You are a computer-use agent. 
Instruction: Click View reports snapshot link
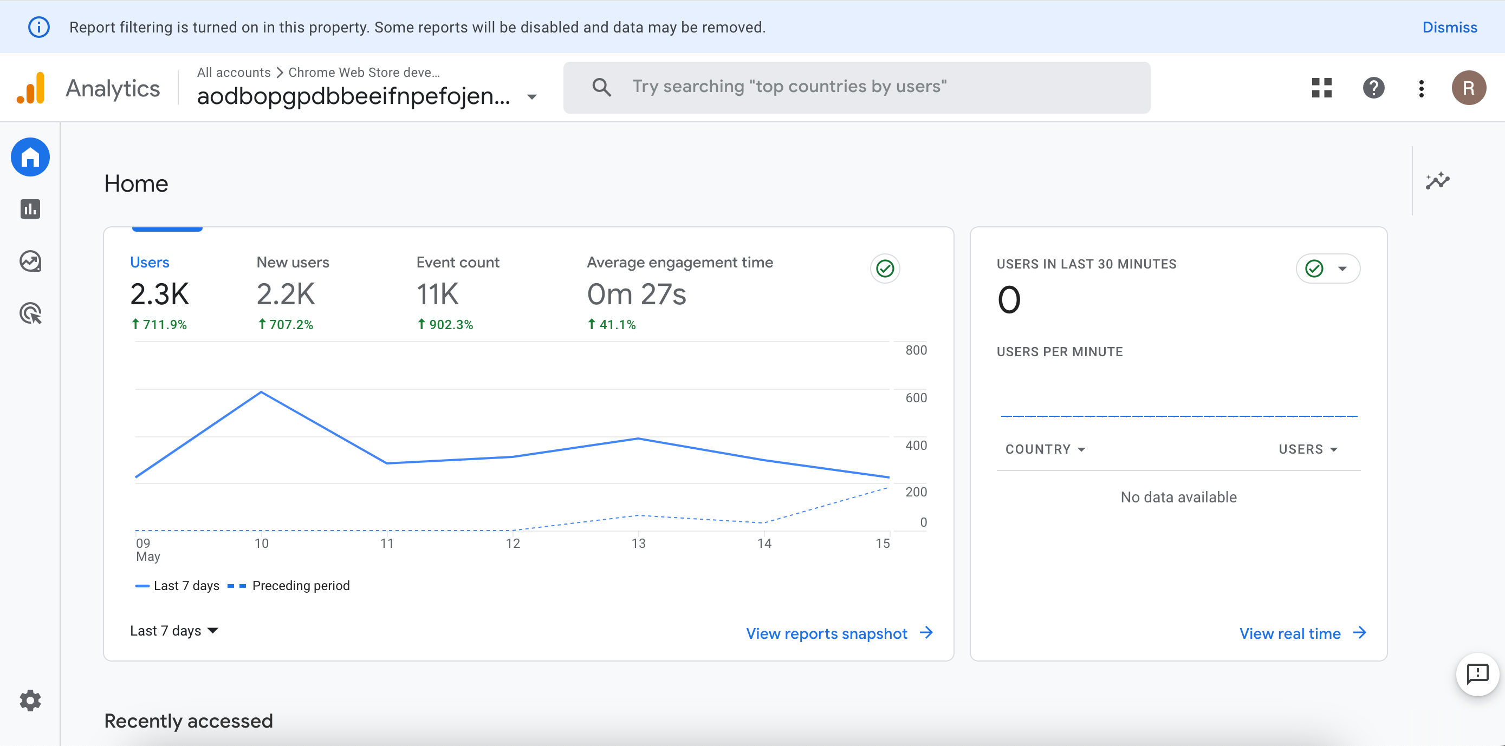[x=839, y=633]
